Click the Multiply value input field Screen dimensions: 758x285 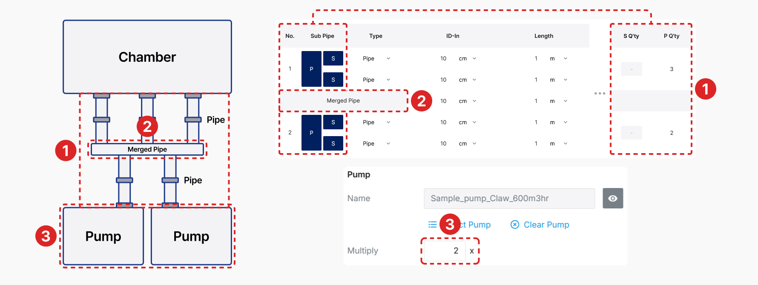(x=445, y=251)
